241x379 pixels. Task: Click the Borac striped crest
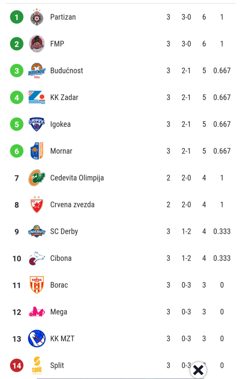(x=37, y=285)
